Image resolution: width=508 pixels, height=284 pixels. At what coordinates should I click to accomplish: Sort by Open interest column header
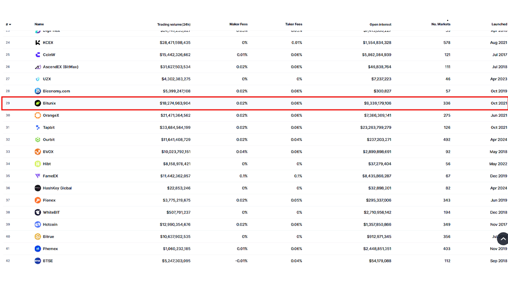tap(380, 24)
